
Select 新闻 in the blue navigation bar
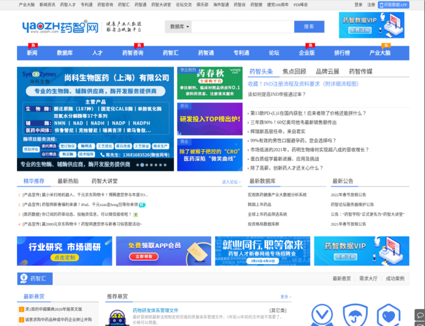pos(32,53)
